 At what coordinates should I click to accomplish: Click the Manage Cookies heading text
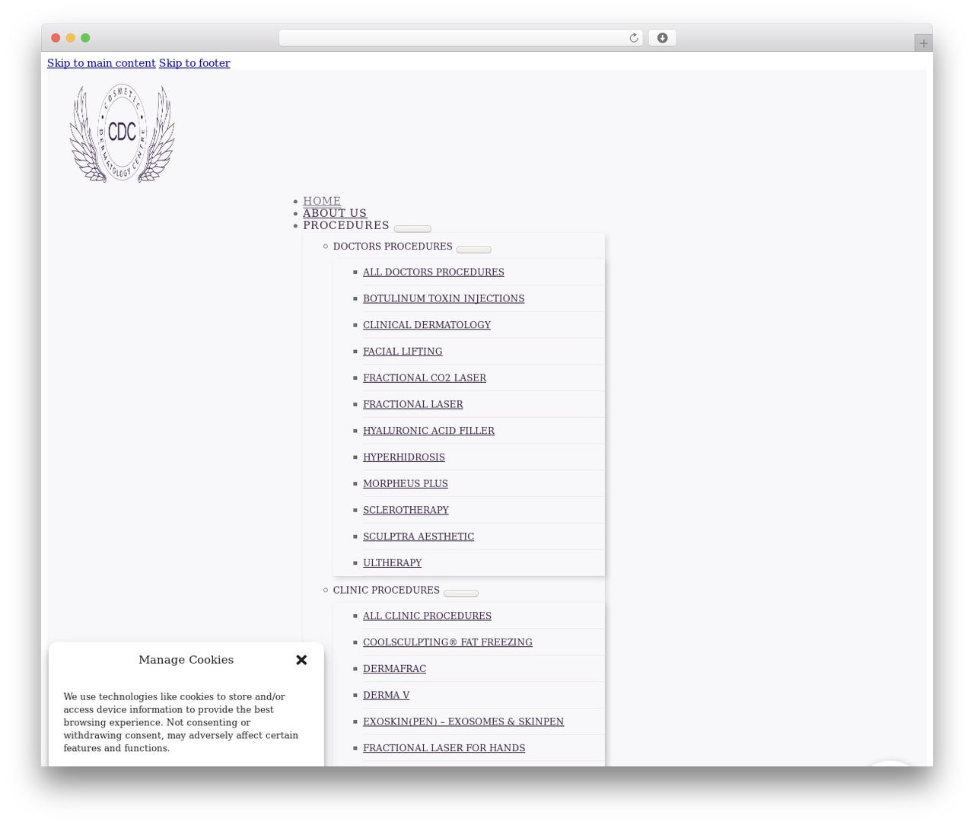(186, 660)
